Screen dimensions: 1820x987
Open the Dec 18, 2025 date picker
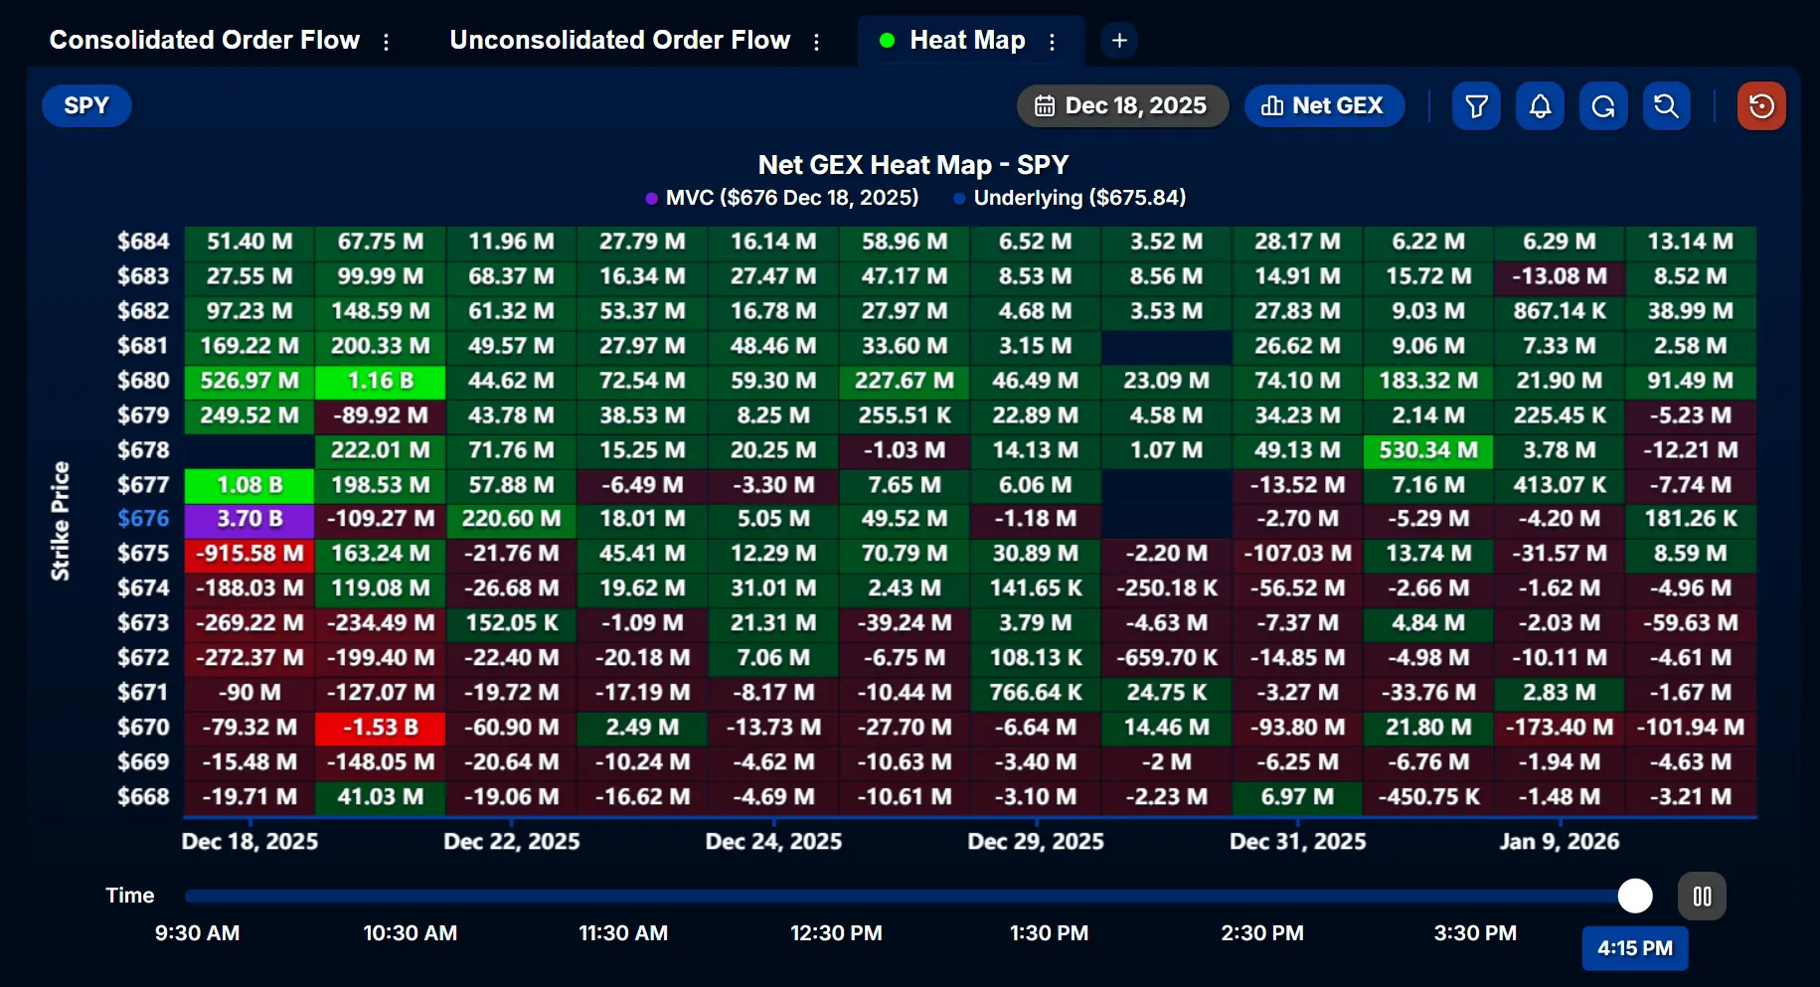(1122, 105)
